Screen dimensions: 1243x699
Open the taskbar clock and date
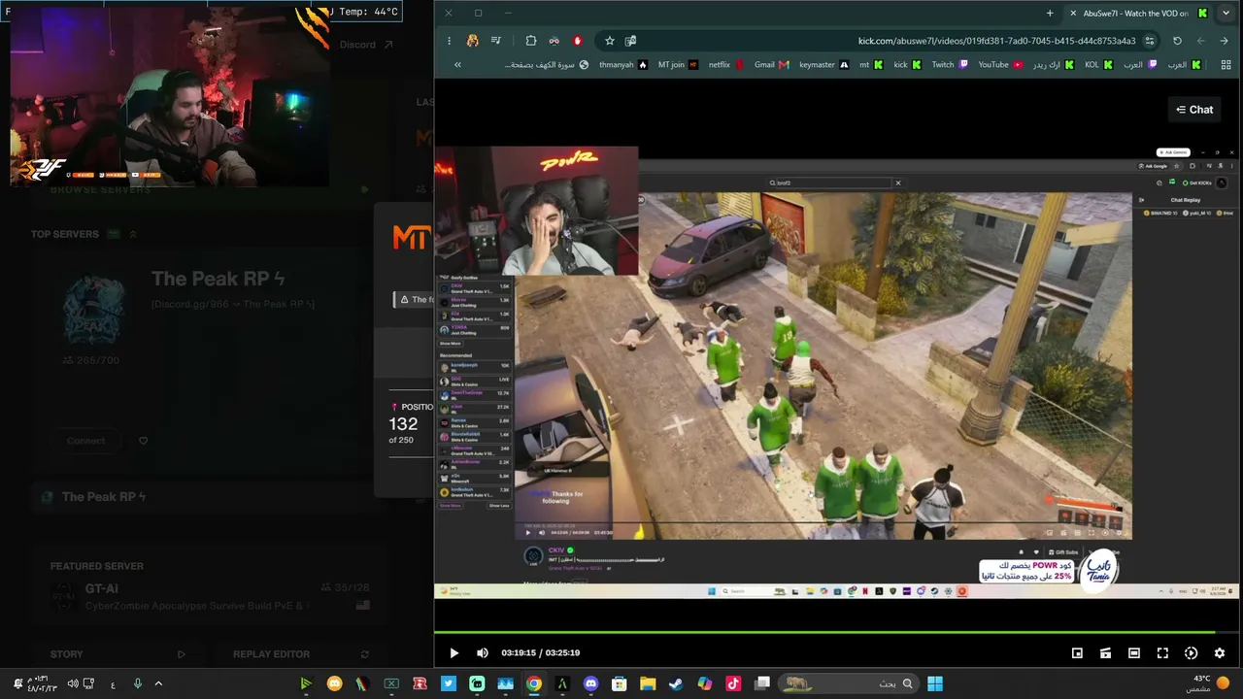[42, 684]
